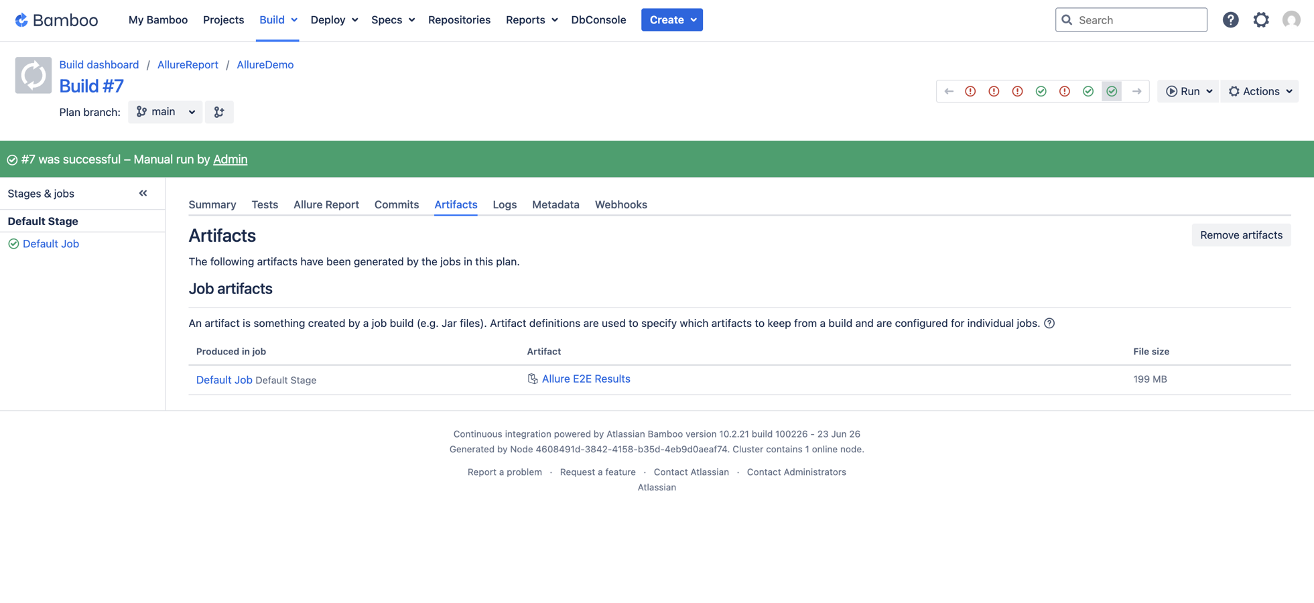Image resolution: width=1314 pixels, height=603 pixels.
Task: Expand the Deploy menu
Action: pyautogui.click(x=334, y=20)
